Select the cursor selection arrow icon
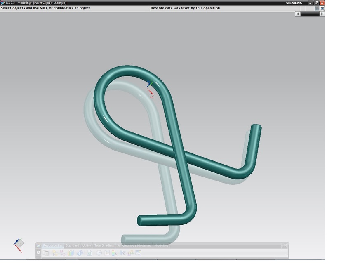Viewport: 360px width, 264px height. coord(122,252)
